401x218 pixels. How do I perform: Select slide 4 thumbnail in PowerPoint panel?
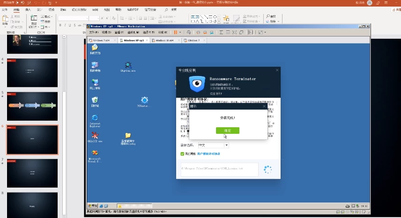32,73
